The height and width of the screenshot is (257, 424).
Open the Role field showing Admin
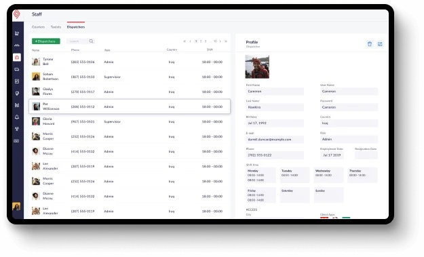[x=349, y=139]
